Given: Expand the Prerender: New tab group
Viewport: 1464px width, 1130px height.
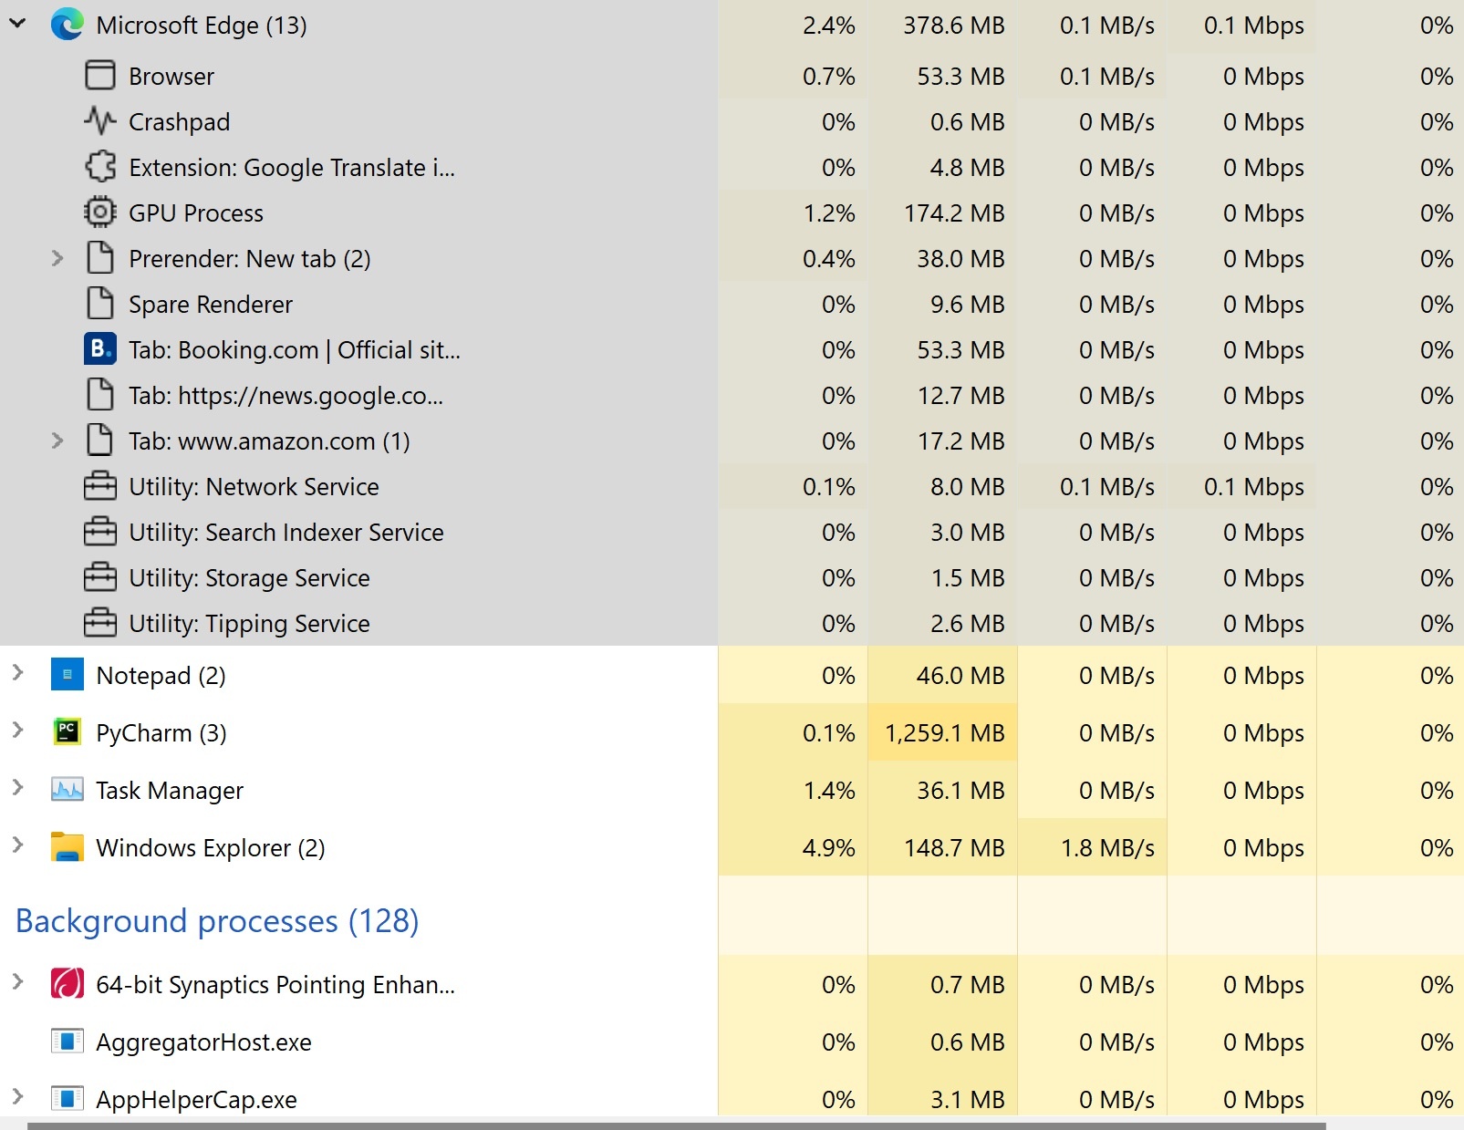Looking at the screenshot, I should (x=57, y=258).
